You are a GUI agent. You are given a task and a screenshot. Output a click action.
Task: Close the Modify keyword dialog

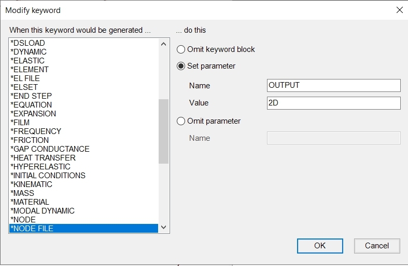[x=399, y=10]
